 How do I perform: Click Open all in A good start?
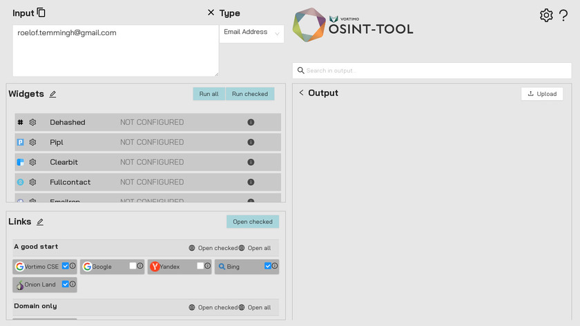click(x=255, y=248)
